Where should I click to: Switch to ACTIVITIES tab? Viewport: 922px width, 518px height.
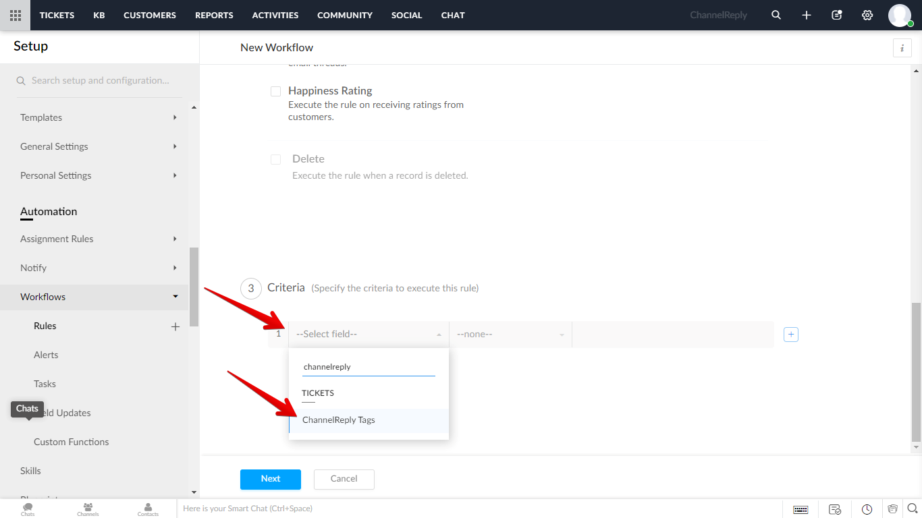point(275,15)
